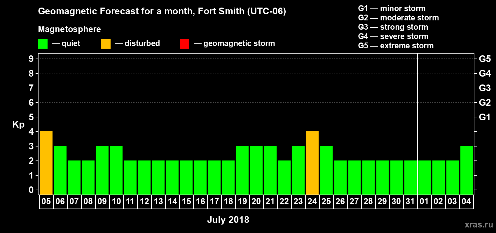The width and height of the screenshot is (496, 233).
Task: Click the green bar for day 21
Action: [270, 170]
